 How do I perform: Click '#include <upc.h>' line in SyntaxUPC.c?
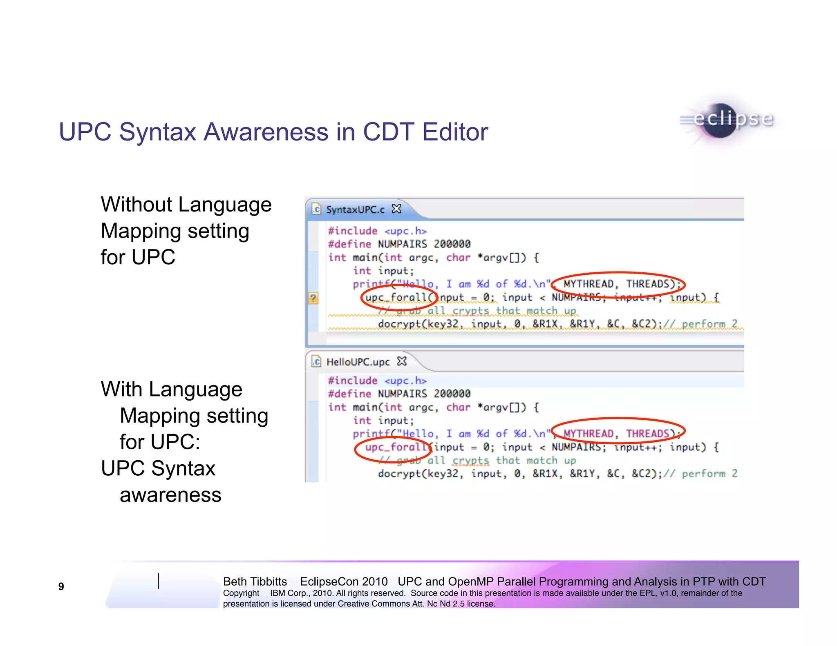[x=377, y=231]
